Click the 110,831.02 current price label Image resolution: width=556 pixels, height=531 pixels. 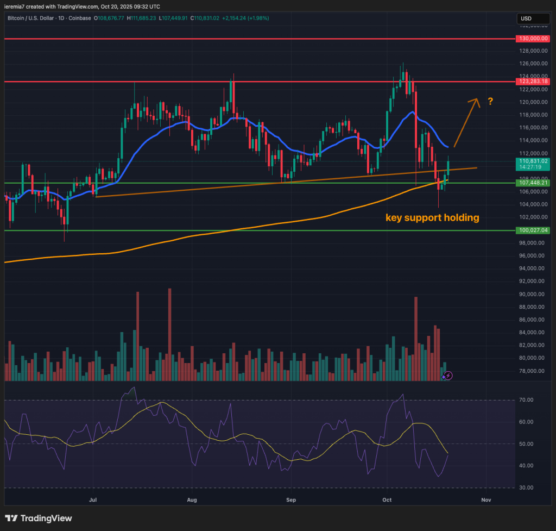[x=532, y=161]
